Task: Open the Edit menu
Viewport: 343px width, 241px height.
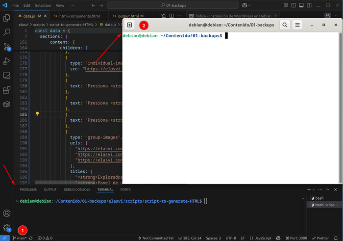Action: click(x=26, y=5)
